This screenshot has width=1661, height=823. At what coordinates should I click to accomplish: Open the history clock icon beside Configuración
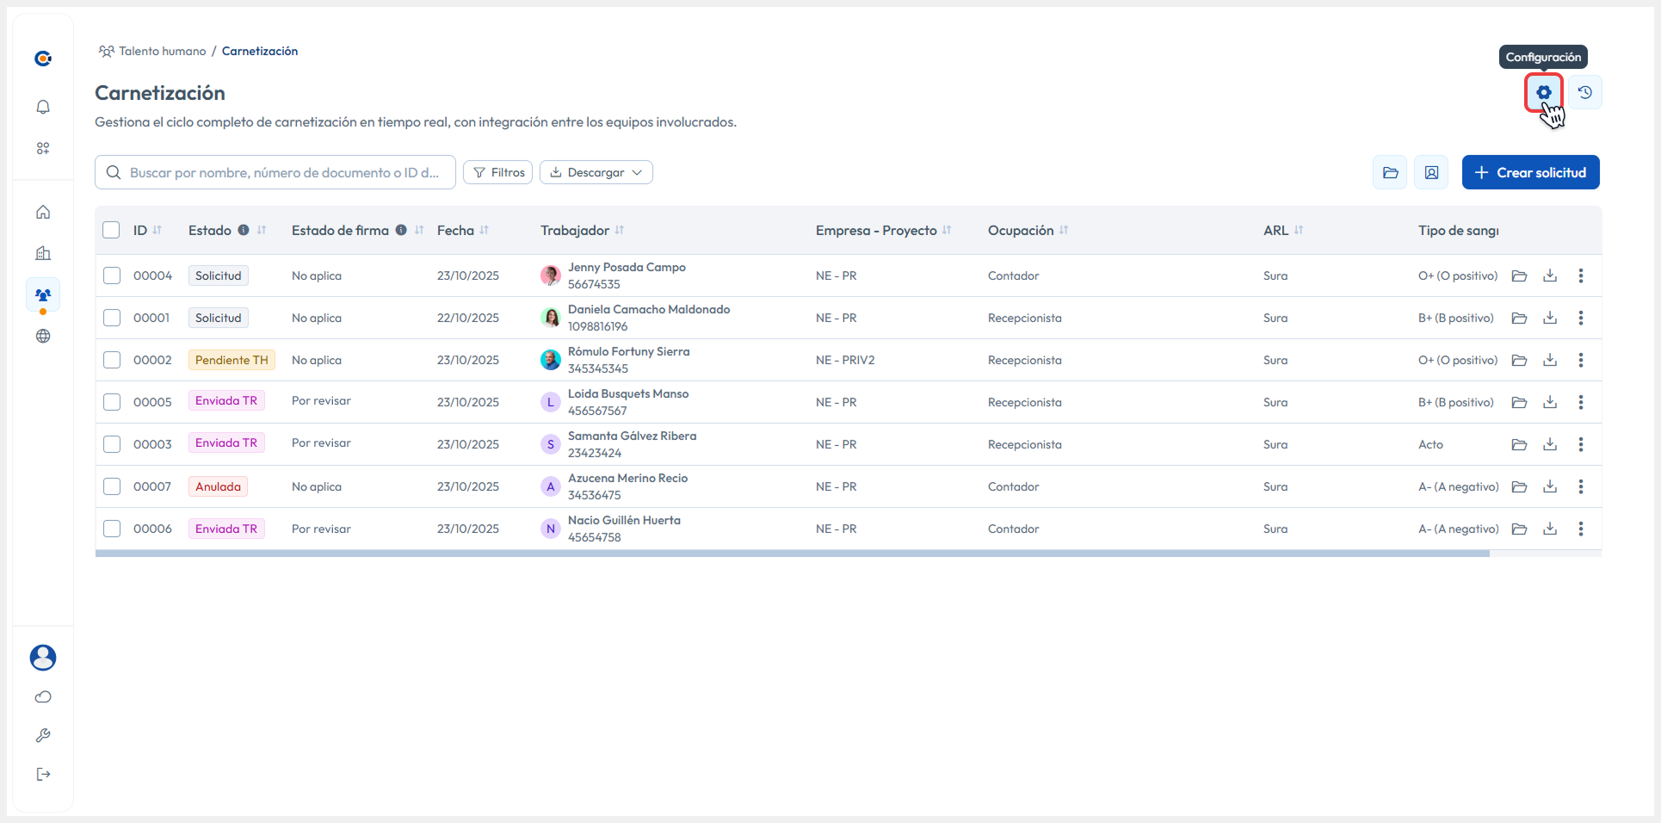[1585, 92]
